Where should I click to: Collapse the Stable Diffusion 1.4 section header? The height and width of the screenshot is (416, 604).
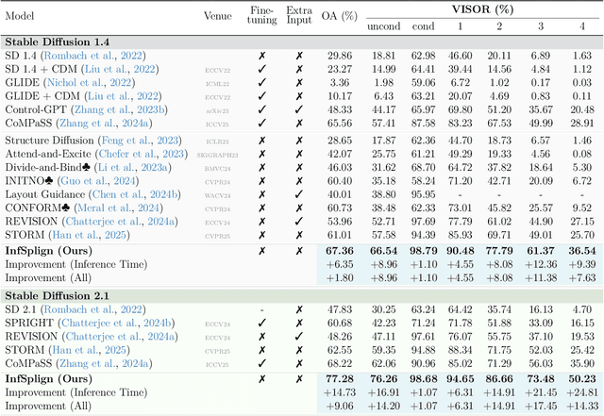coord(55,42)
